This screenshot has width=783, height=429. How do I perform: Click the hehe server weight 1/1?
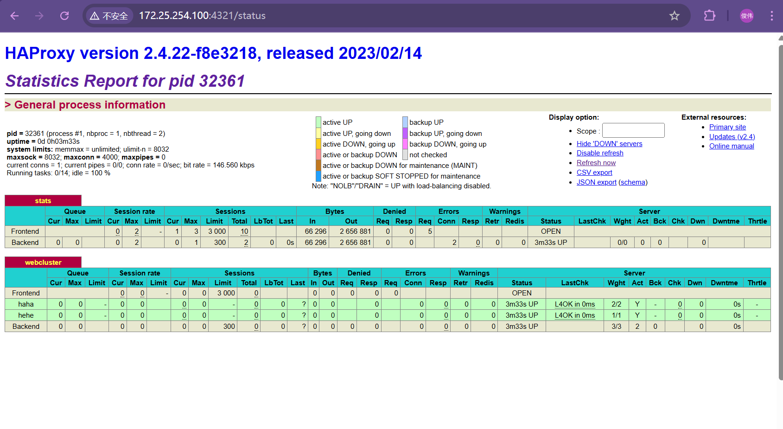coord(616,315)
